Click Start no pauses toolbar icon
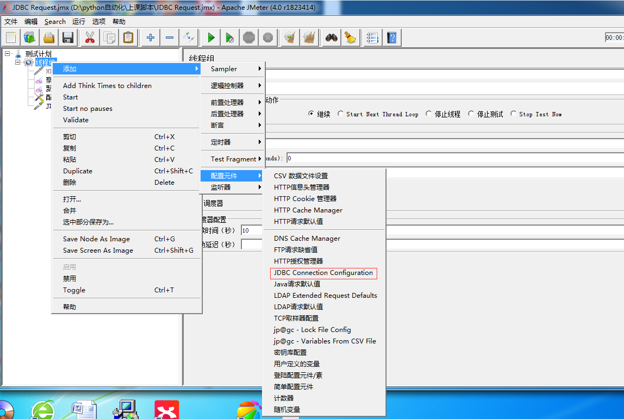624x419 pixels. 230,38
